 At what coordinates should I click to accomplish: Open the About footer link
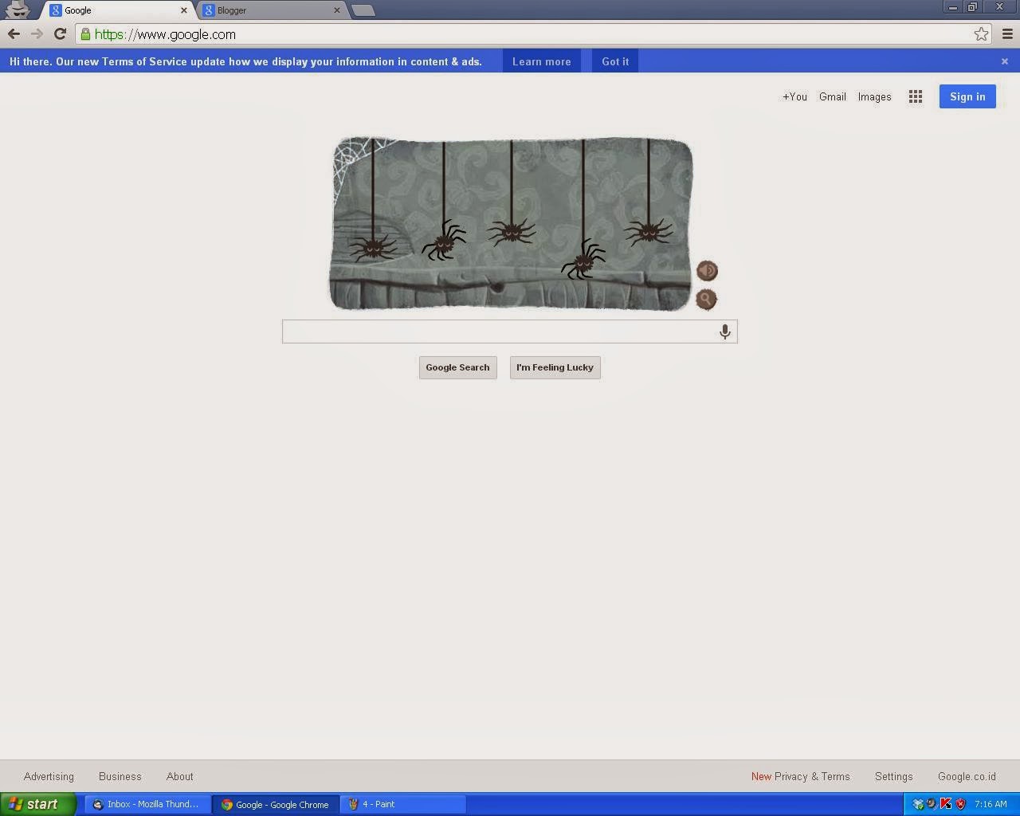180,776
